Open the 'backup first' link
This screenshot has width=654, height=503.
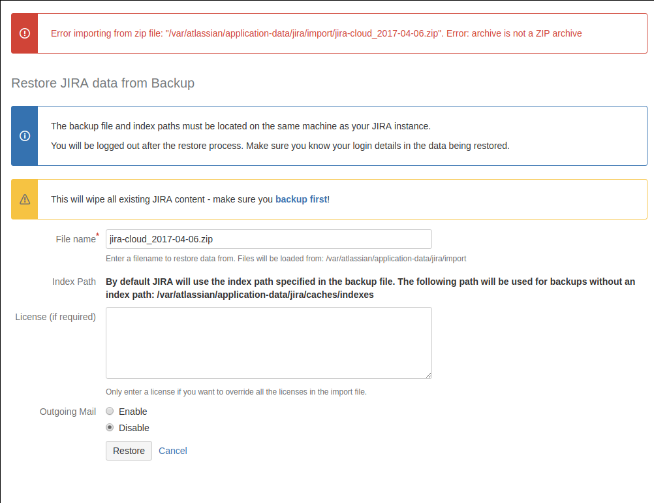click(x=301, y=199)
